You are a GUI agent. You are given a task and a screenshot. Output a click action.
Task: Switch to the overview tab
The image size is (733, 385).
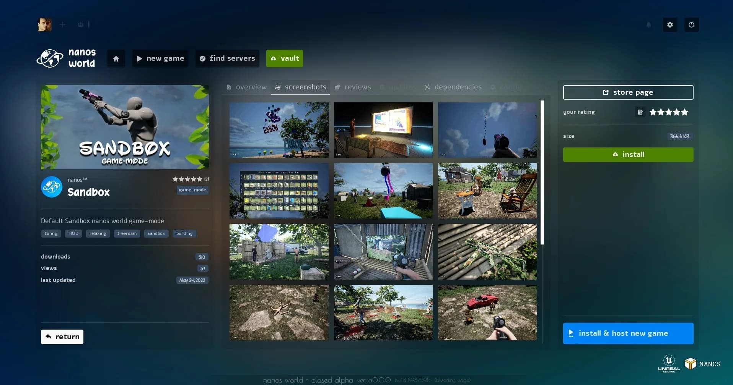tap(246, 87)
